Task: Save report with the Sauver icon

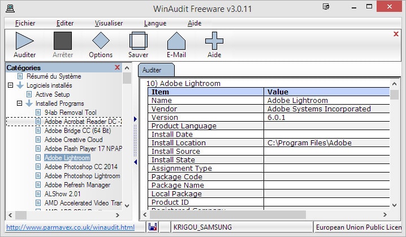Action: pyautogui.click(x=139, y=40)
